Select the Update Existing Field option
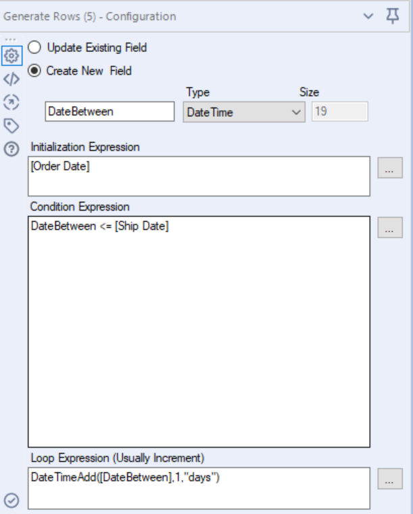Viewport: 413px width, 514px height. click(34, 48)
